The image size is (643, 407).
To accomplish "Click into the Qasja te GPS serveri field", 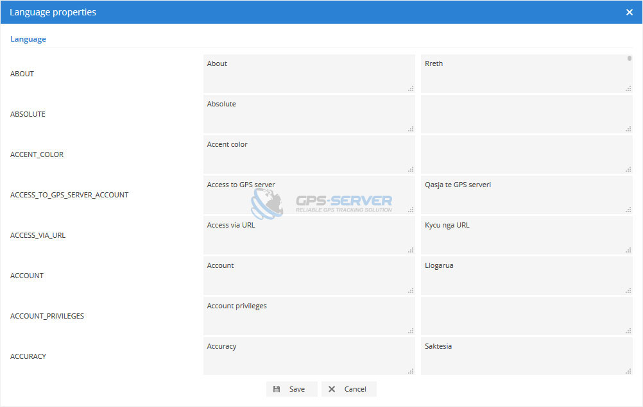I will click(x=526, y=195).
